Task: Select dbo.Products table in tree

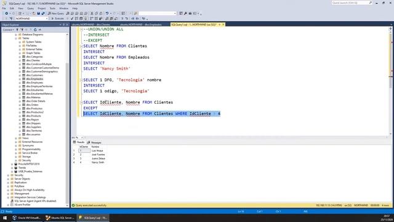Action: [33, 116]
